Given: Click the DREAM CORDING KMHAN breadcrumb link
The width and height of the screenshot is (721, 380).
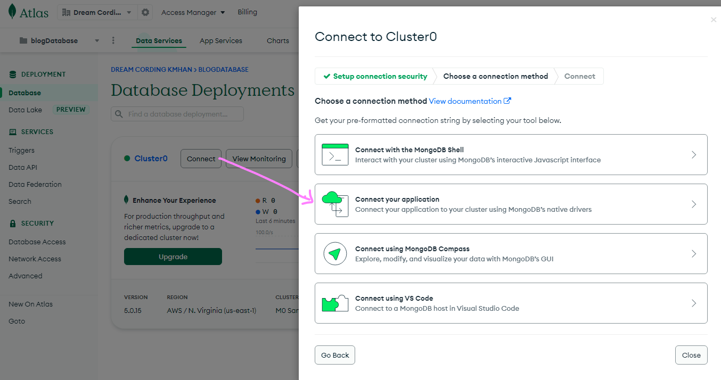Looking at the screenshot, I should tap(152, 69).
